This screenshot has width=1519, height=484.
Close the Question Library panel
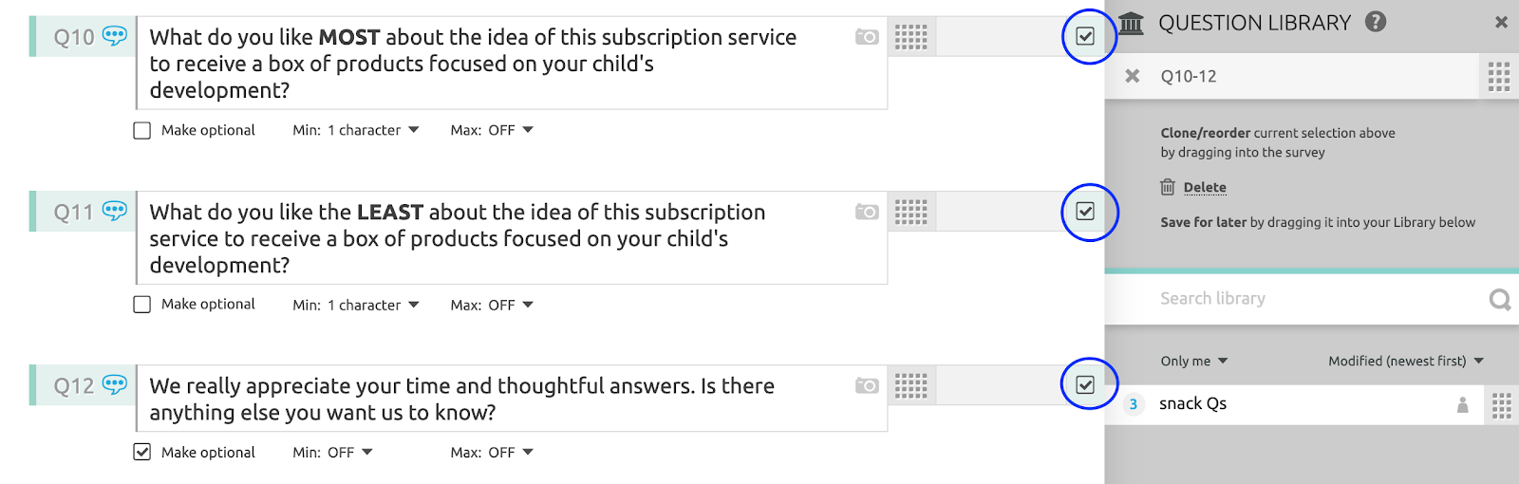point(1501,22)
